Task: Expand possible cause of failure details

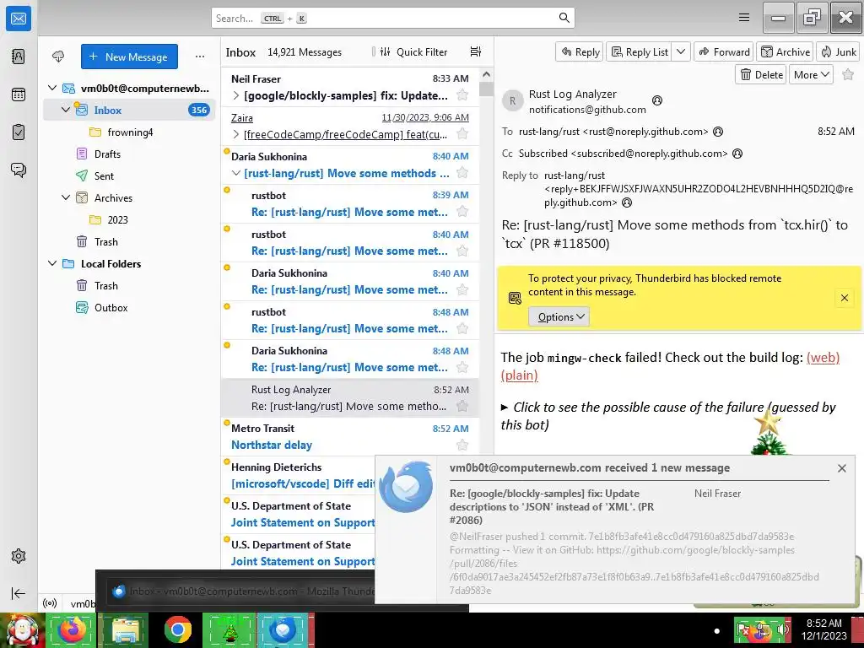Action: [x=505, y=408]
